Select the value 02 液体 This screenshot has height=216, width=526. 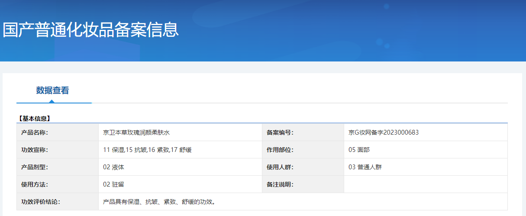pyautogui.click(x=113, y=167)
